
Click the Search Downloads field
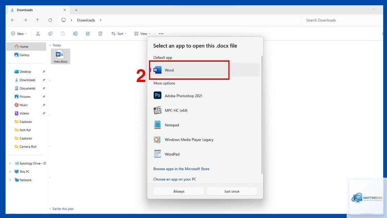(342, 20)
